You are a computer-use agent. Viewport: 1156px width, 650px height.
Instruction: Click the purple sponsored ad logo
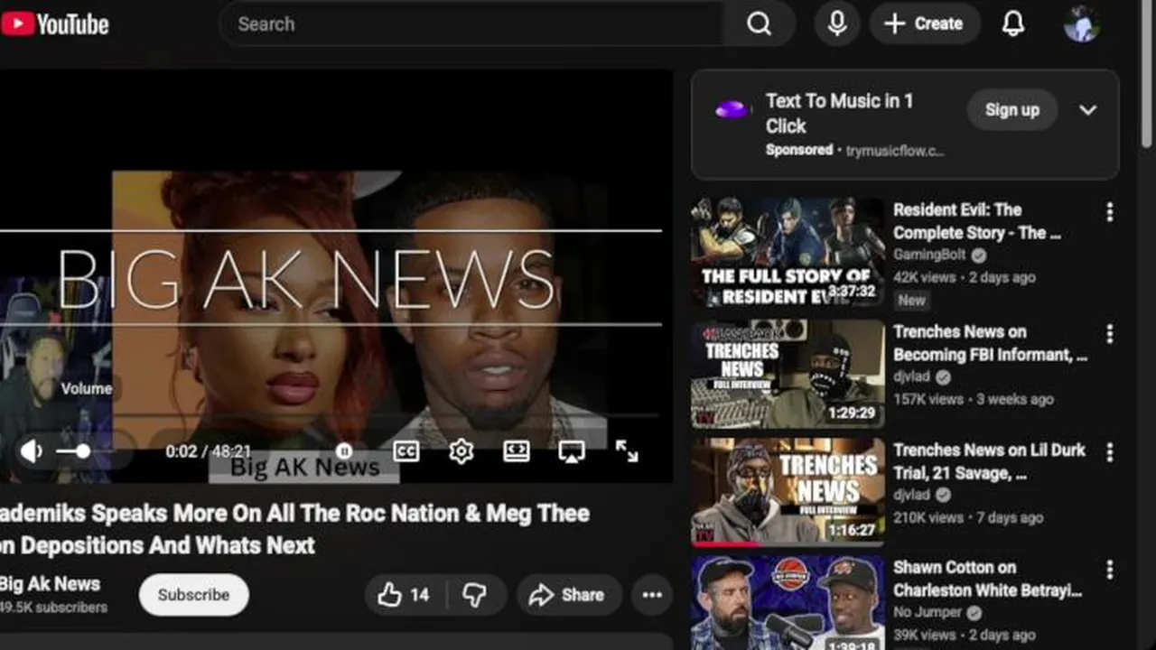click(732, 110)
